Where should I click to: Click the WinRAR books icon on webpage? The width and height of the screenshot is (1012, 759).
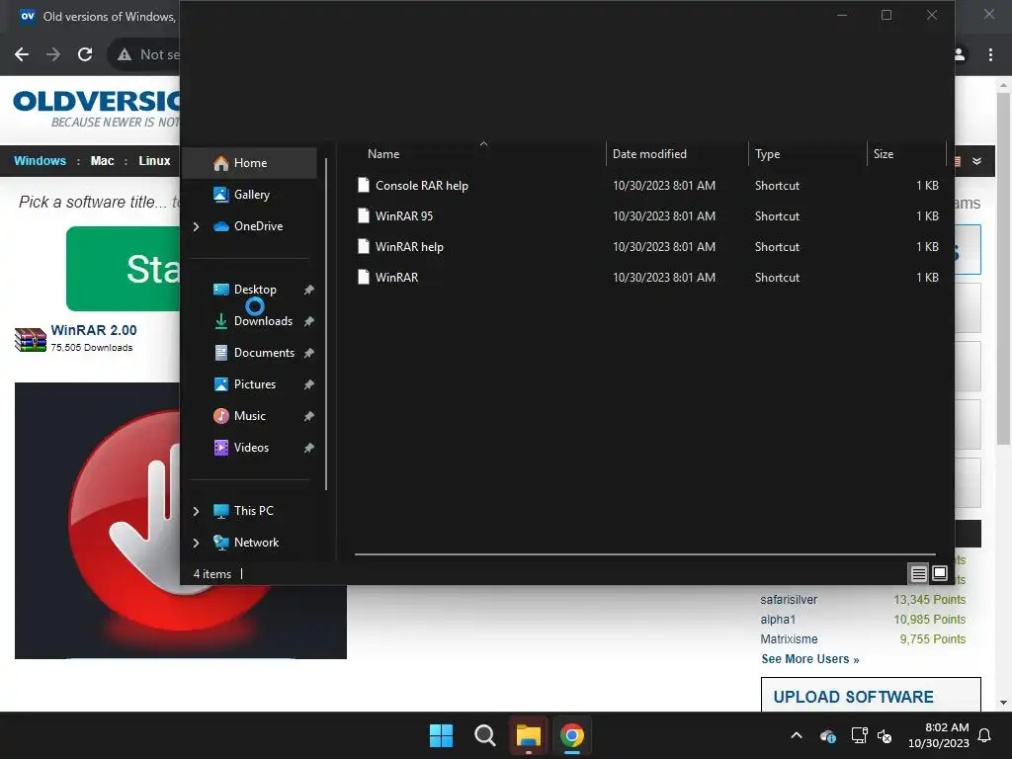(x=31, y=340)
